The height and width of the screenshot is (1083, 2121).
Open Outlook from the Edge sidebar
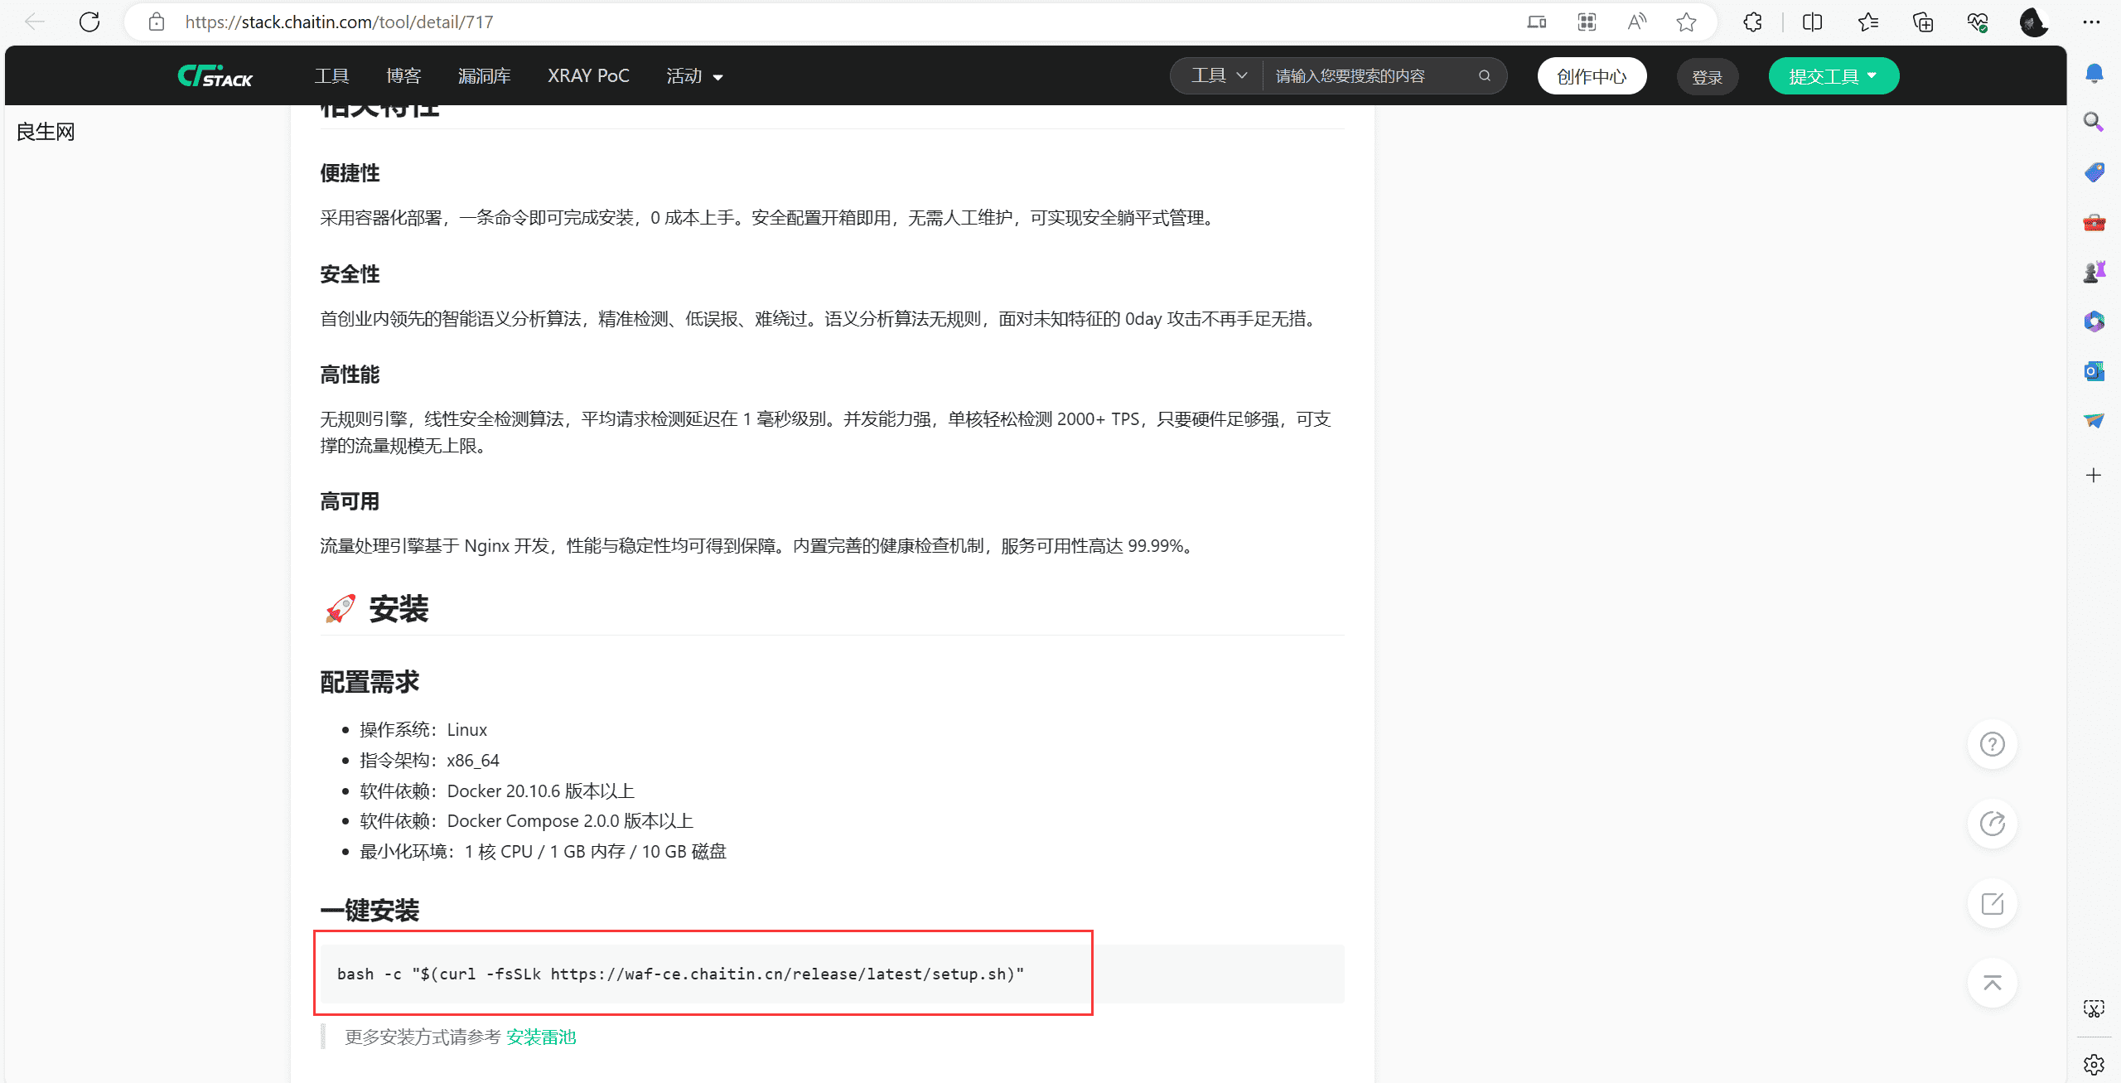point(2094,371)
